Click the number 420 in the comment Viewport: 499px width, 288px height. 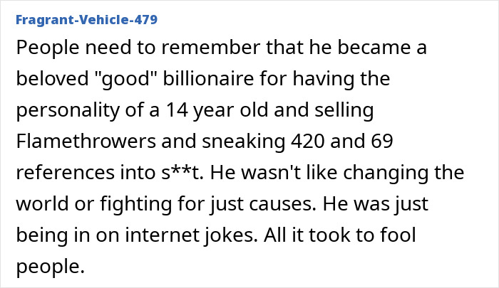pyautogui.click(x=308, y=141)
